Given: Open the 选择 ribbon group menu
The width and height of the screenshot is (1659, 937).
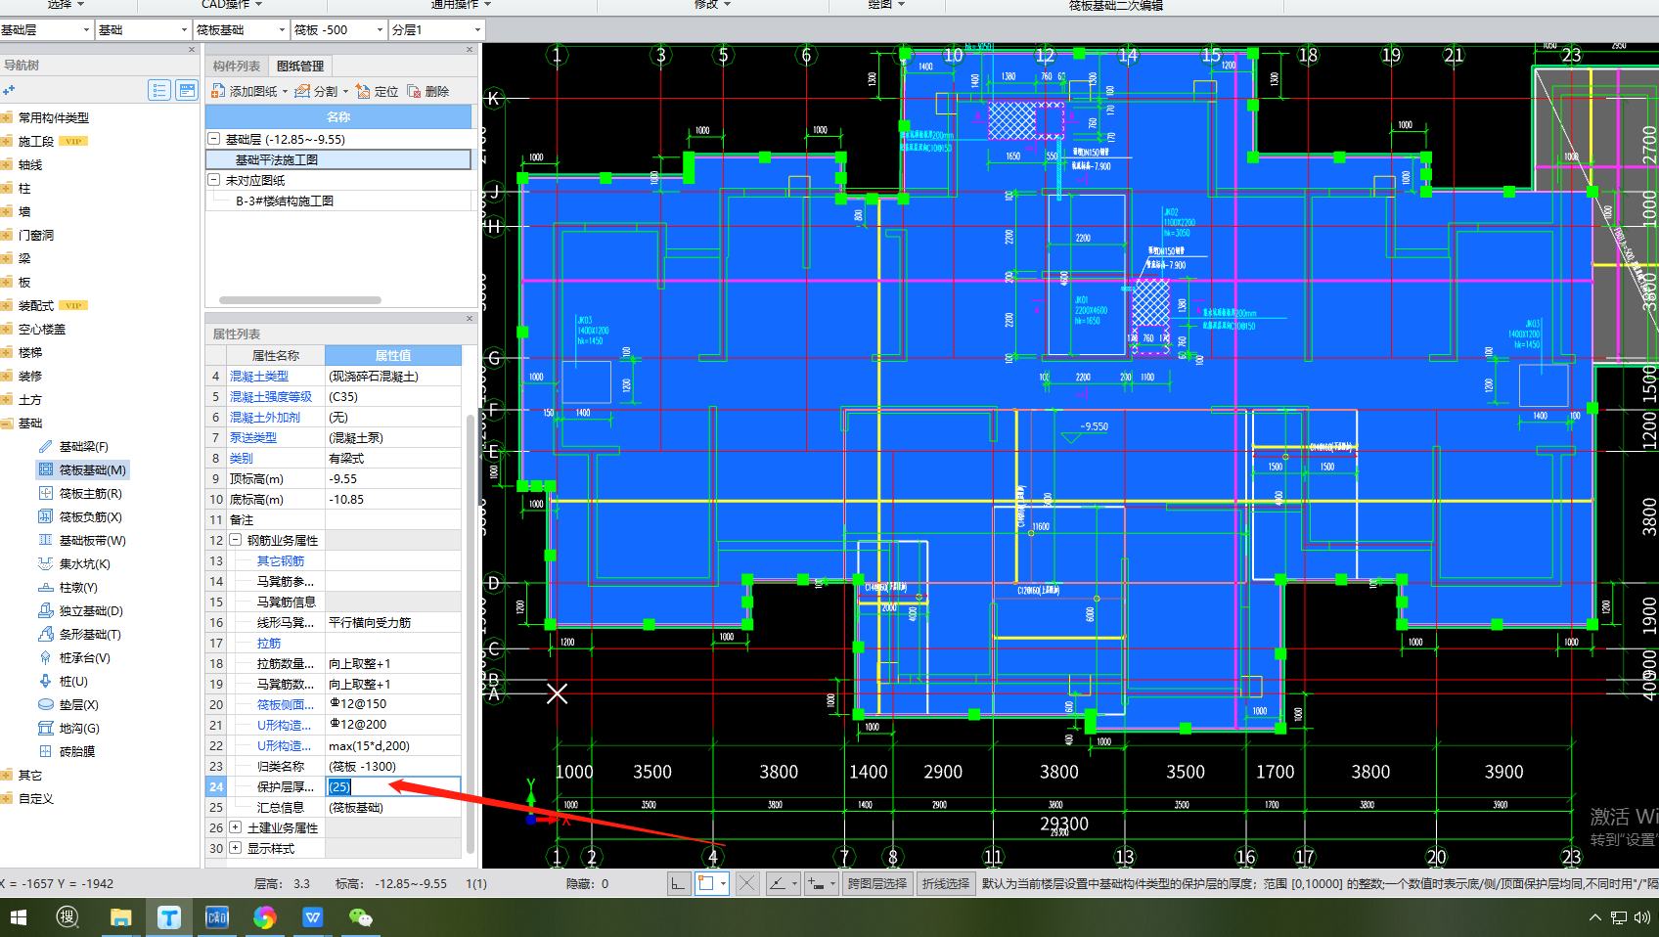Looking at the screenshot, I should (x=66, y=5).
